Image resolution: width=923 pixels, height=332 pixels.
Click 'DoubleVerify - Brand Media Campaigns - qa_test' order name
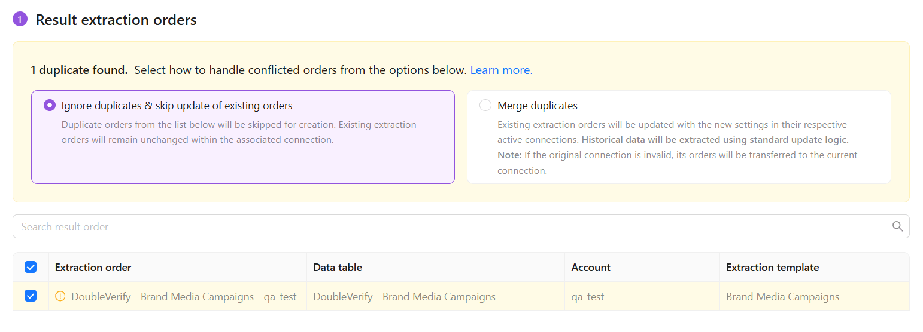[184, 297]
